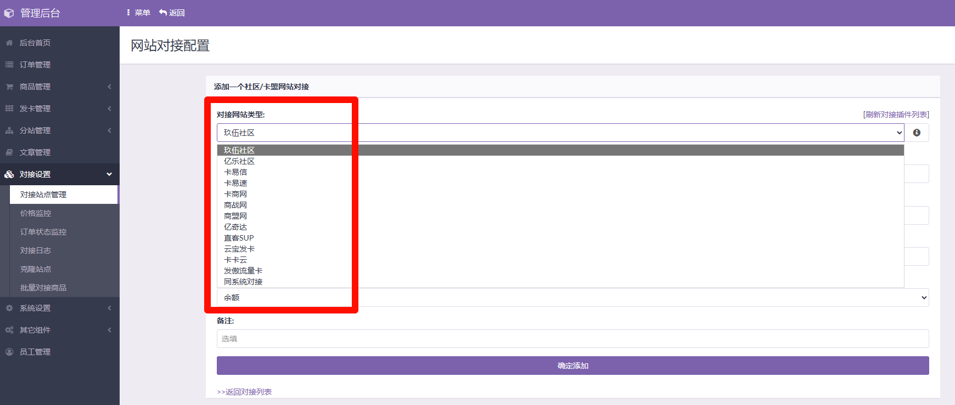The height and width of the screenshot is (405, 955).
Task: Select 发傲流量卡 from the dropdown list
Action: 560,271
